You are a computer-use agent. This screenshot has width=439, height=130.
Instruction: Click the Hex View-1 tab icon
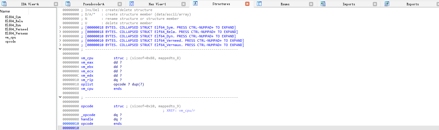(131, 4)
